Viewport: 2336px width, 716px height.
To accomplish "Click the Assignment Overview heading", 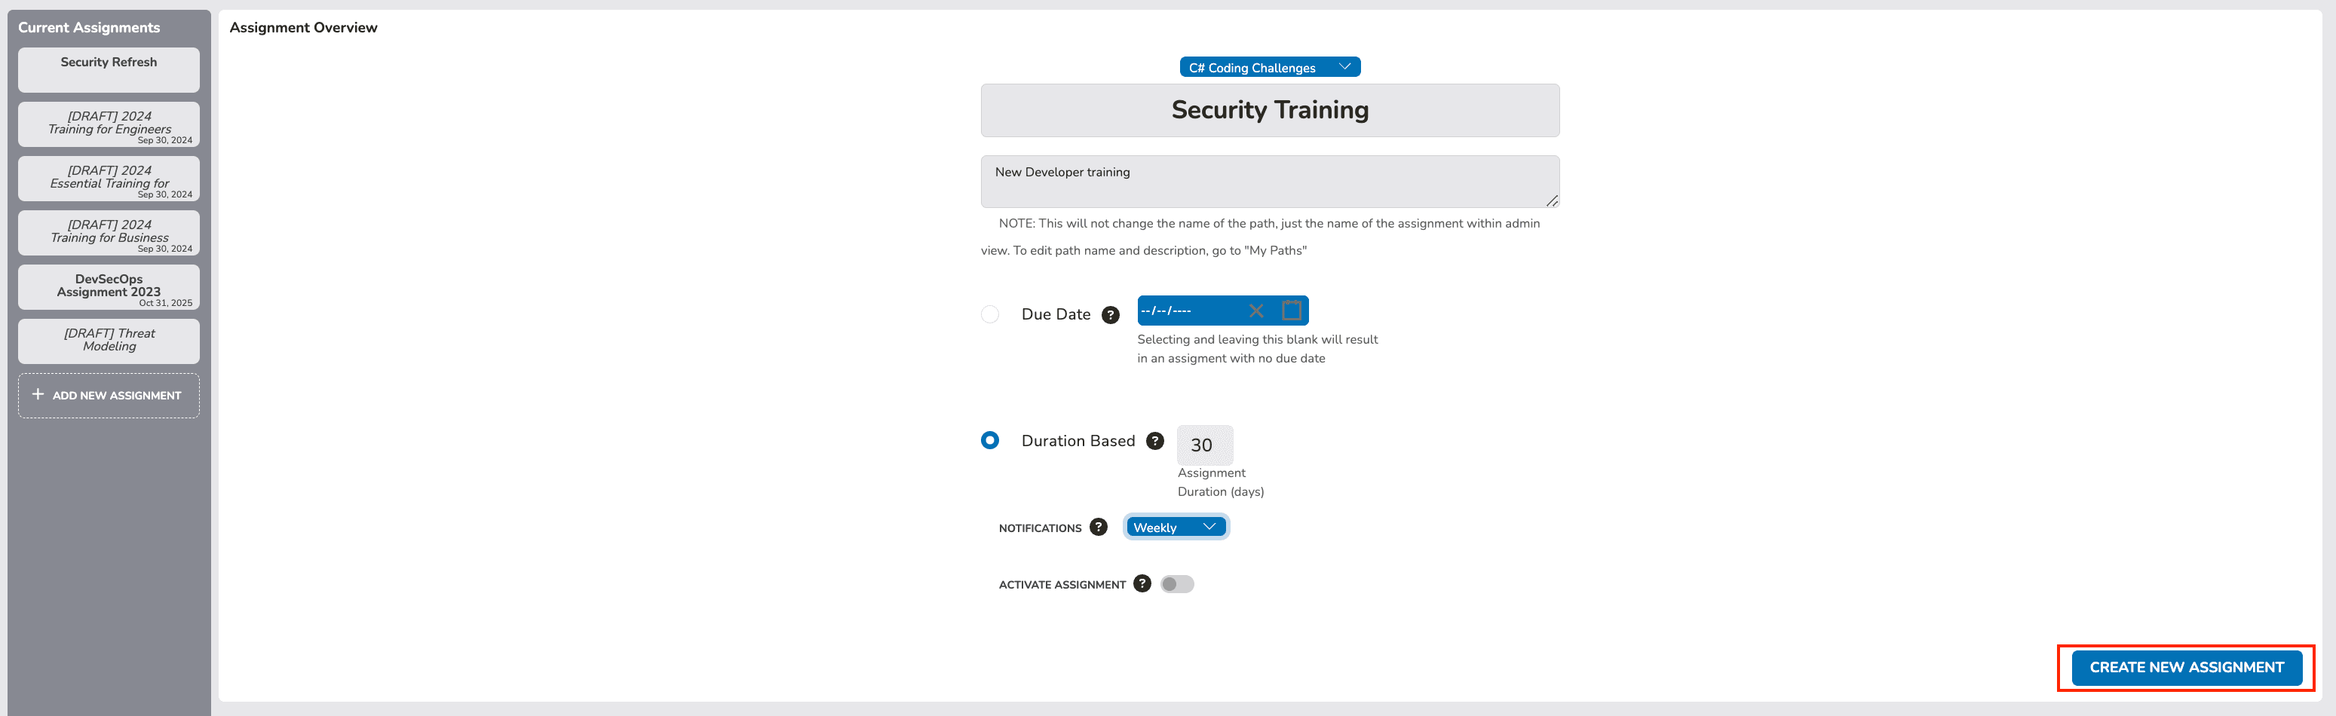I will point(303,28).
